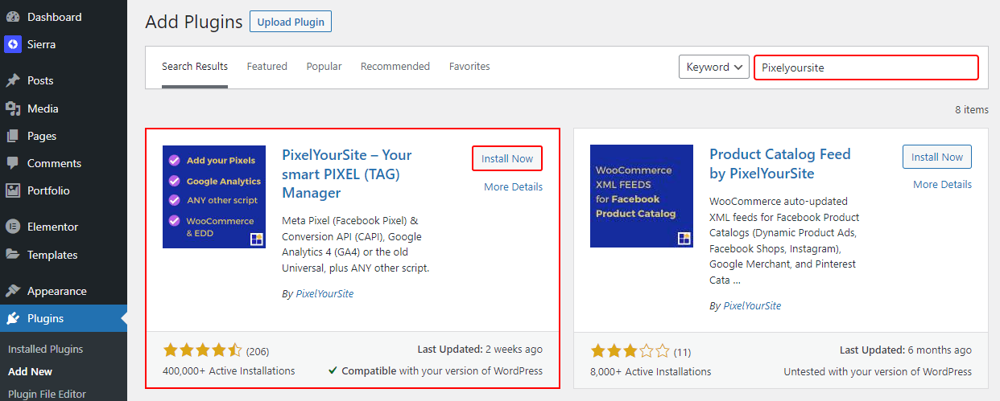
Task: Switch to the Search Results tab
Action: pyautogui.click(x=195, y=67)
